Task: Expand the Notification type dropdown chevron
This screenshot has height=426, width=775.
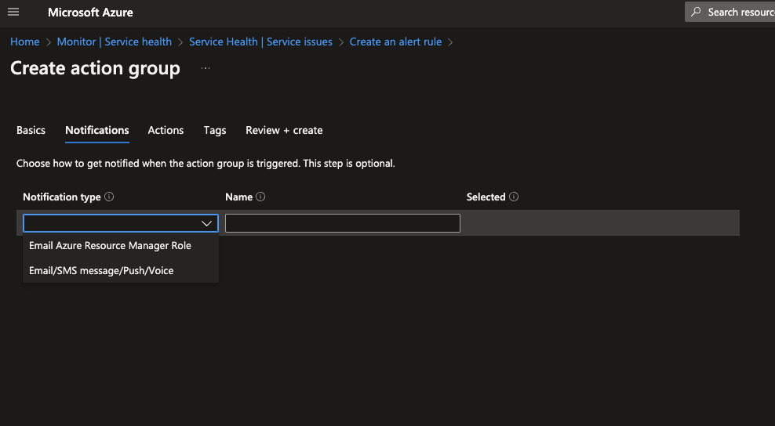Action: click(x=206, y=223)
